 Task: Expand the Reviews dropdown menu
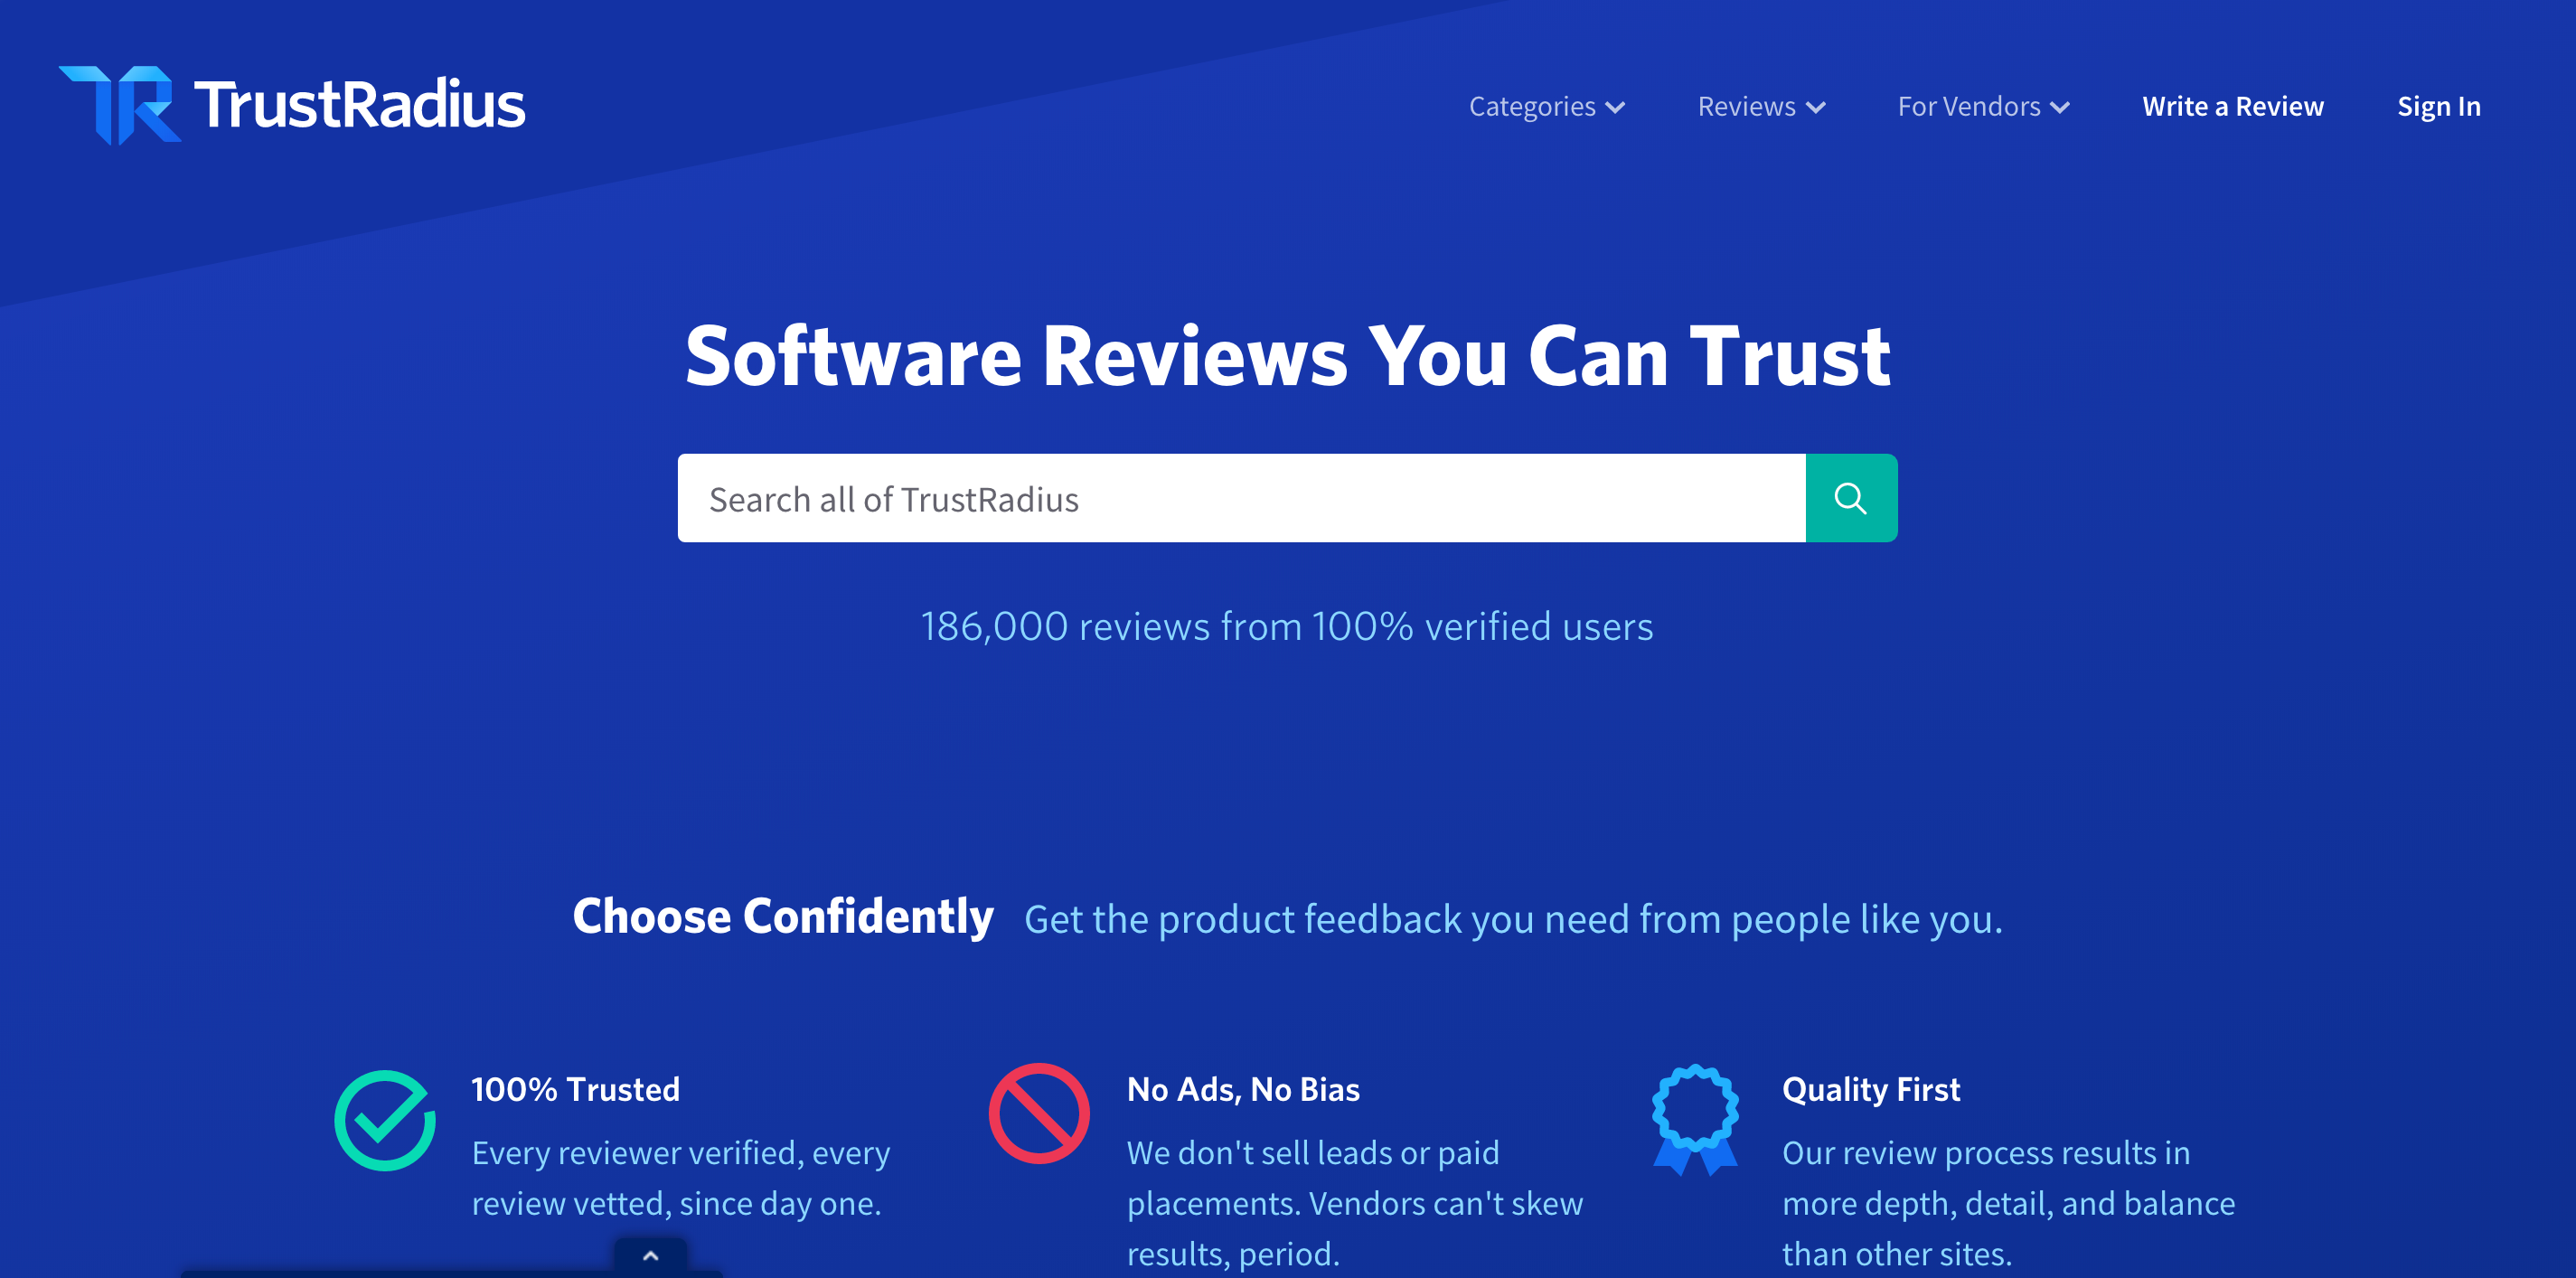coord(1761,106)
